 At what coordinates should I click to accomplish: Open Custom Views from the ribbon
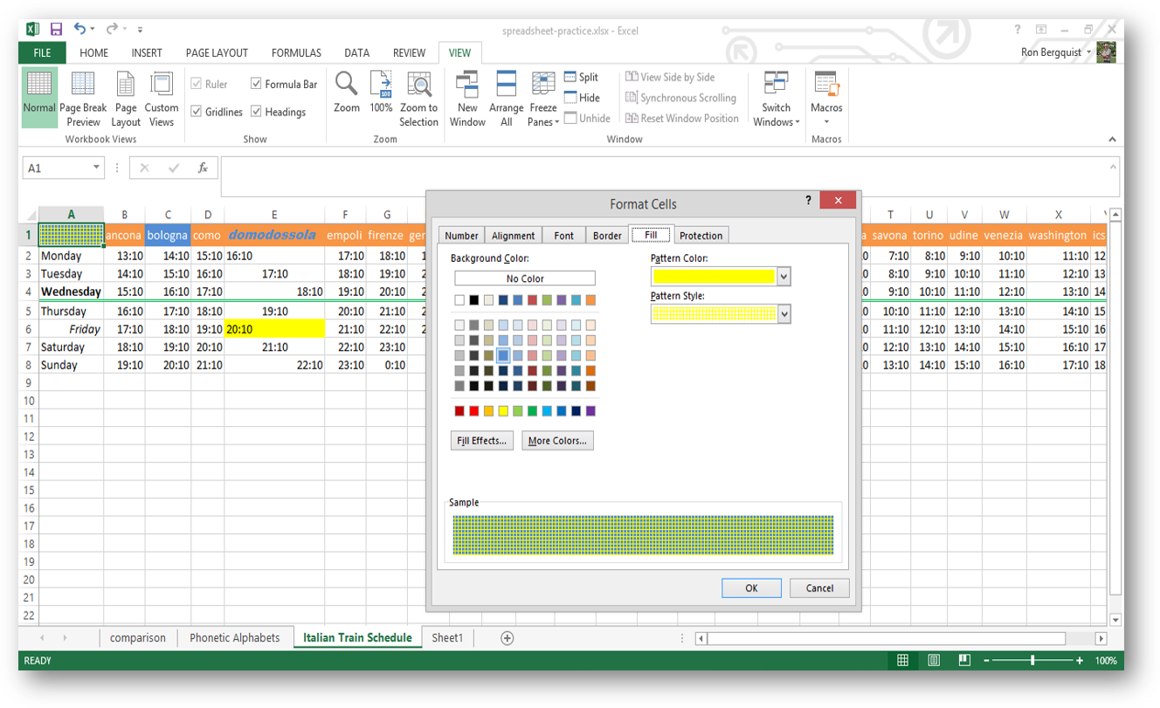point(162,85)
